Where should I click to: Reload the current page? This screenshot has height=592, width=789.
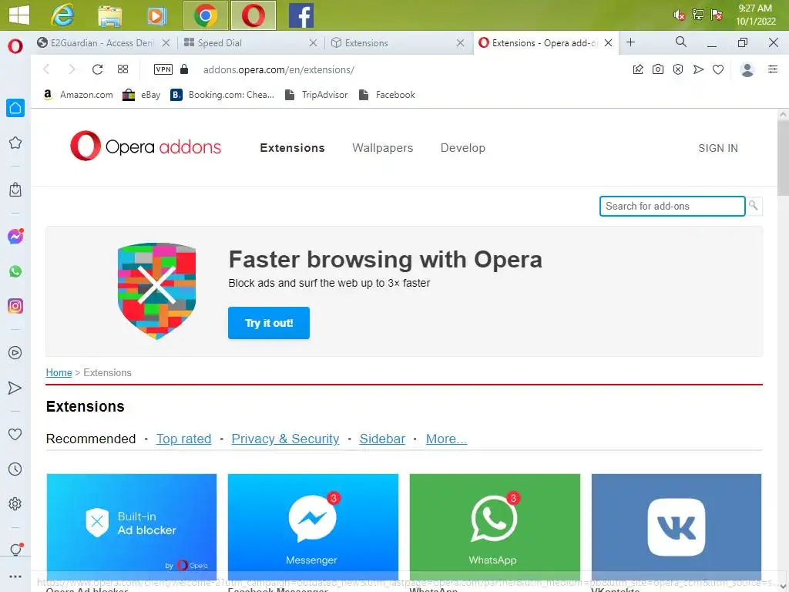coord(98,69)
